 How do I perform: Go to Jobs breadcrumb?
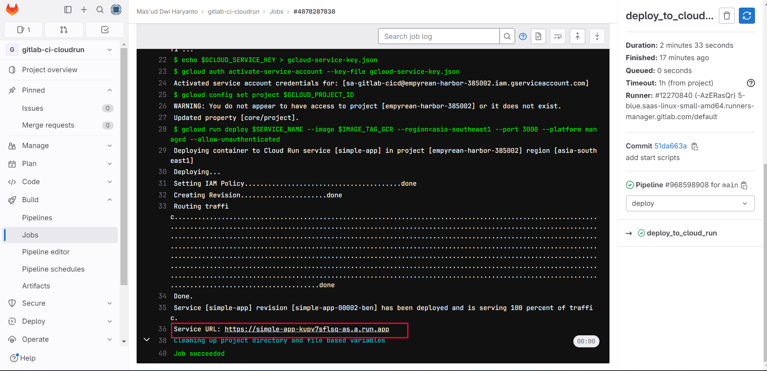pyautogui.click(x=276, y=12)
